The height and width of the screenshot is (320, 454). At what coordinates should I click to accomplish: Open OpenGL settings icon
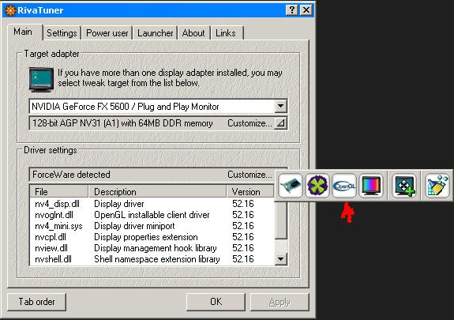pyautogui.click(x=344, y=186)
